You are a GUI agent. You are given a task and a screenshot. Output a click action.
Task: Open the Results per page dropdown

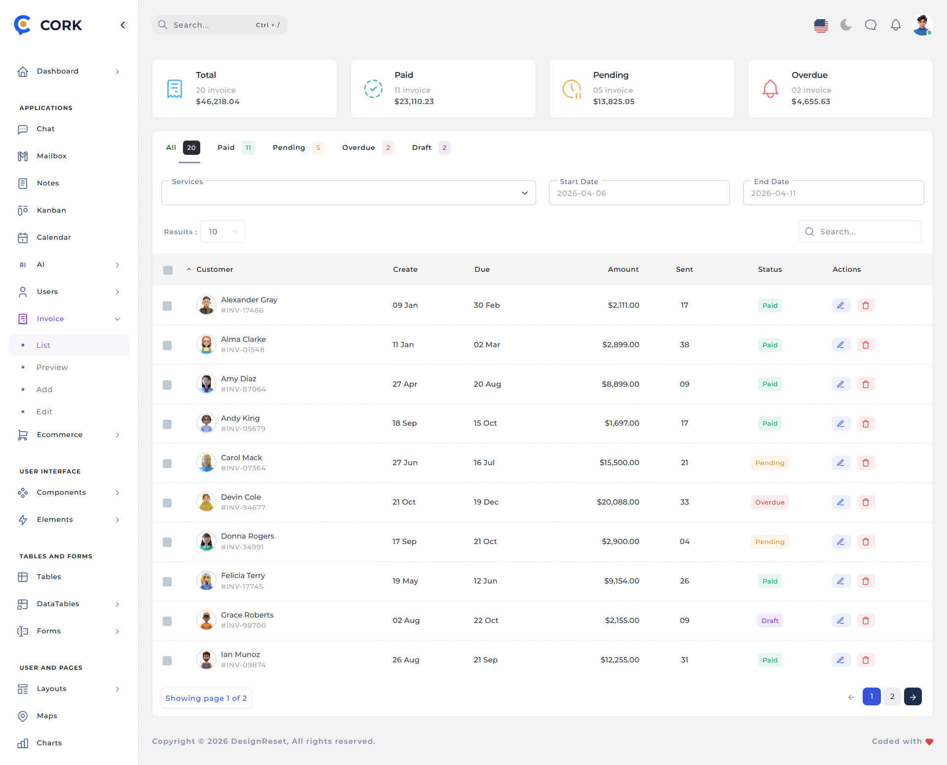tap(222, 232)
